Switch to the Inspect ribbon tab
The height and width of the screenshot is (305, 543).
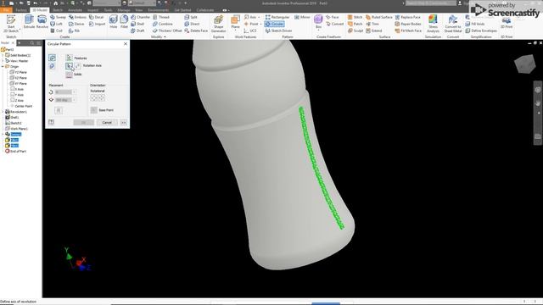(92, 10)
